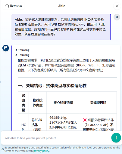
Task: Click the user avatar labeled U
Action: coord(117,17)
